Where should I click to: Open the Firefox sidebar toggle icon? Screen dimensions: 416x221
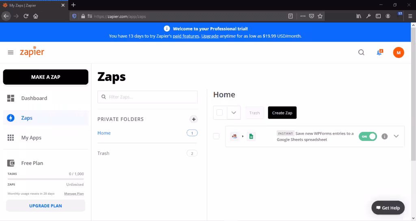click(378, 16)
